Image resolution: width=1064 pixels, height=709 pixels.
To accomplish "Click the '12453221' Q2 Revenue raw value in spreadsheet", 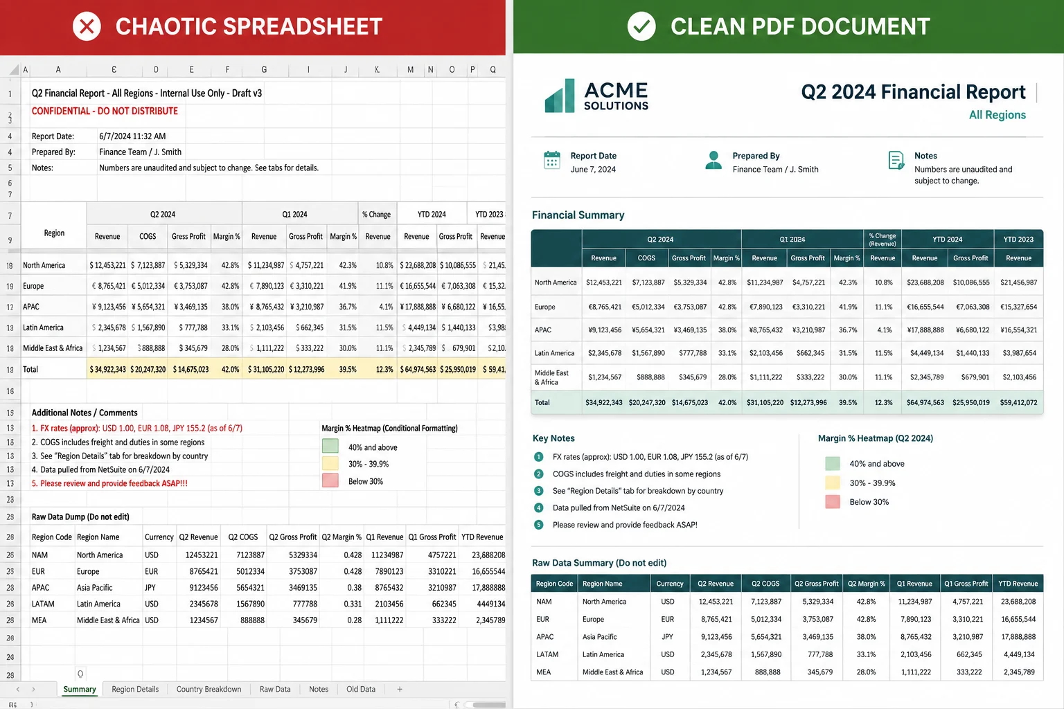I will (202, 555).
